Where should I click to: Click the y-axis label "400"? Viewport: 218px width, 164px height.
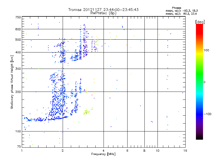[18, 52]
